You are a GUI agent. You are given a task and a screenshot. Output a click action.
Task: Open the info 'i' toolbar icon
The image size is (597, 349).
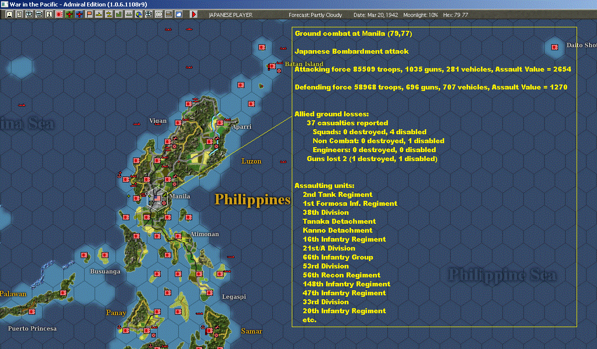point(49,14)
